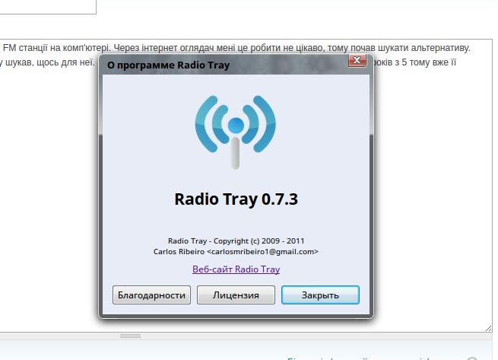Open the Веб-сайт Radio Tray link
This screenshot has height=360, width=498.
click(236, 269)
